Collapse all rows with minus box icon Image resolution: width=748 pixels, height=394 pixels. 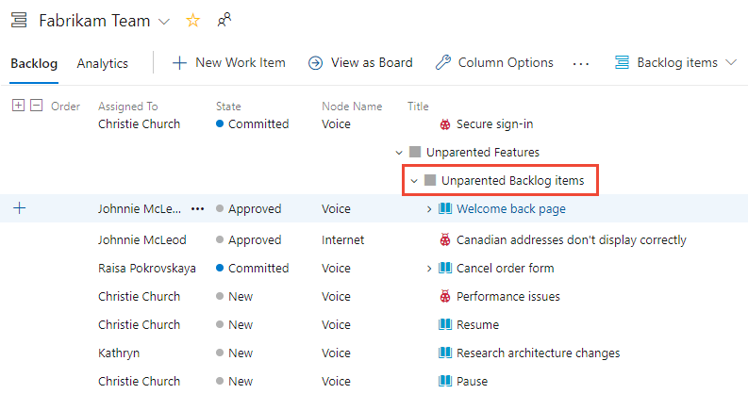click(37, 106)
